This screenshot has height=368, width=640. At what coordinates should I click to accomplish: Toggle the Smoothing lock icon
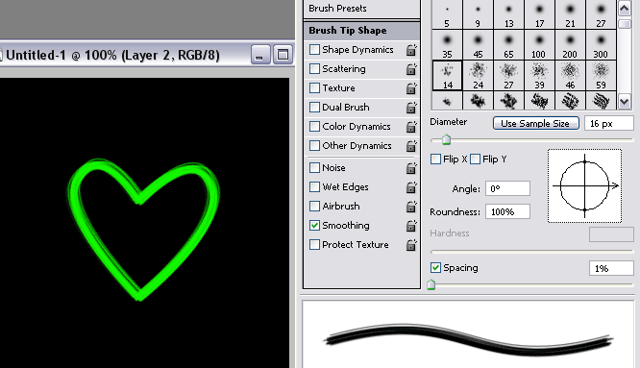[411, 225]
